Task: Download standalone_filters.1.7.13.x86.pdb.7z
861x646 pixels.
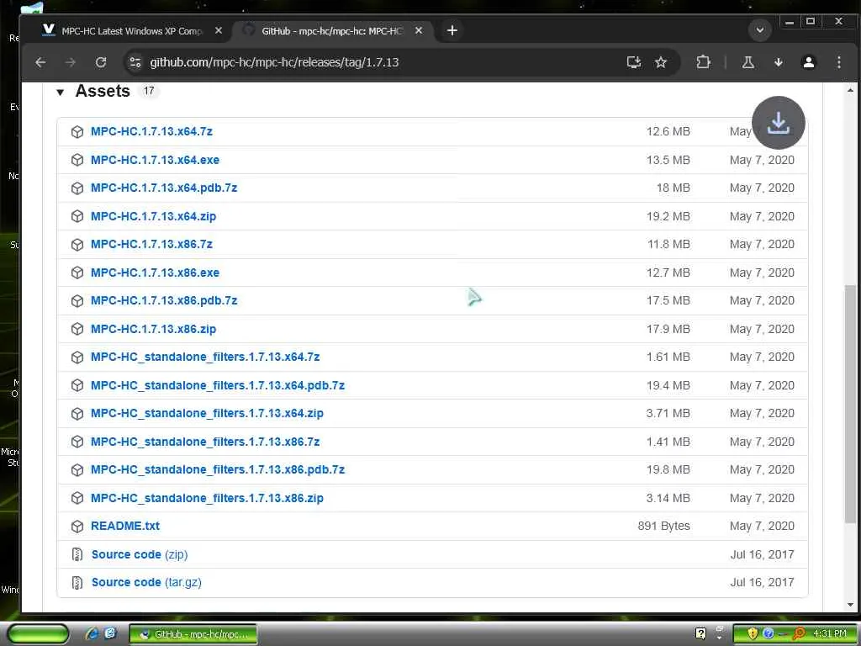Action: click(x=218, y=470)
